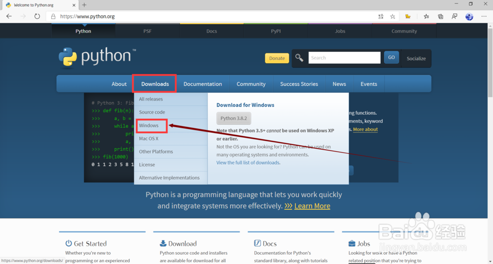The image size is (493, 264).
Task: Click View the full list of downloads
Action: tap(248, 163)
